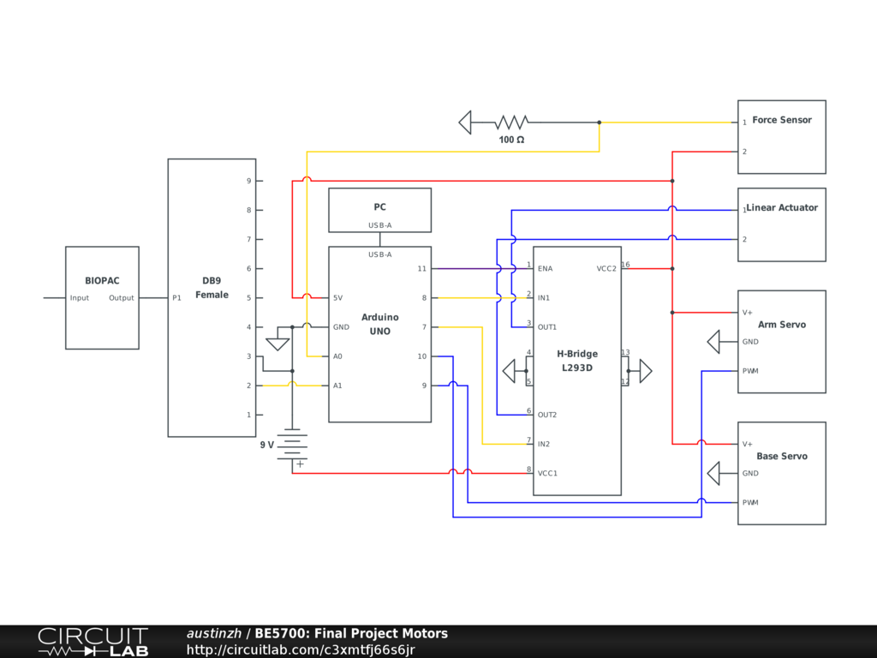Click the 100 Ω resistor symbol

tap(512, 123)
